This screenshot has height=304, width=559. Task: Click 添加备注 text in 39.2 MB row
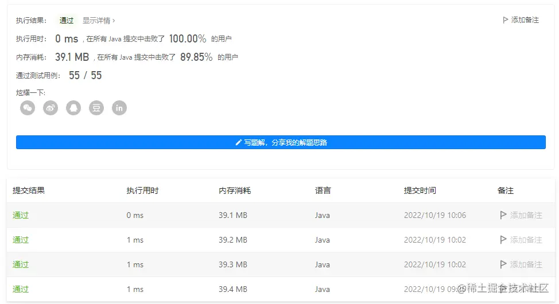(x=526, y=240)
